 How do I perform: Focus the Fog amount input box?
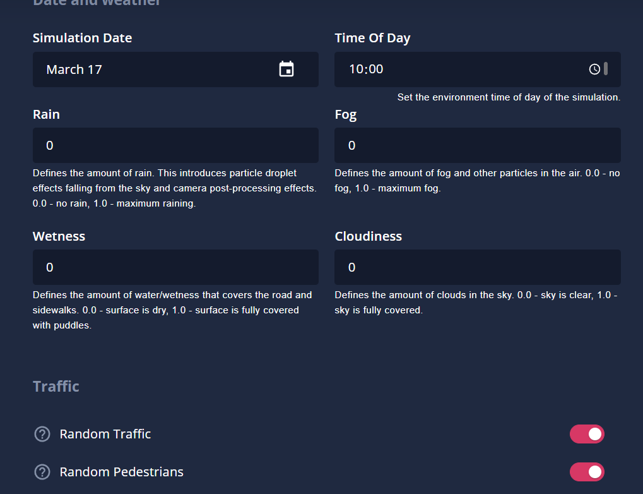[477, 145]
